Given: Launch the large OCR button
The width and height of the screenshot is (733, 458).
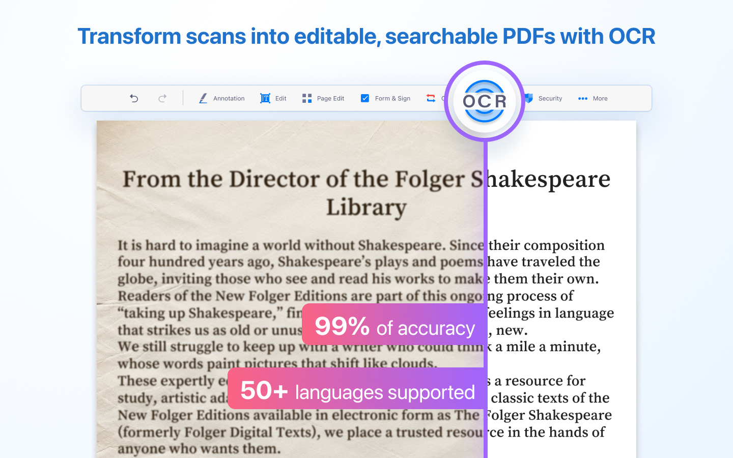Looking at the screenshot, I should [485, 101].
